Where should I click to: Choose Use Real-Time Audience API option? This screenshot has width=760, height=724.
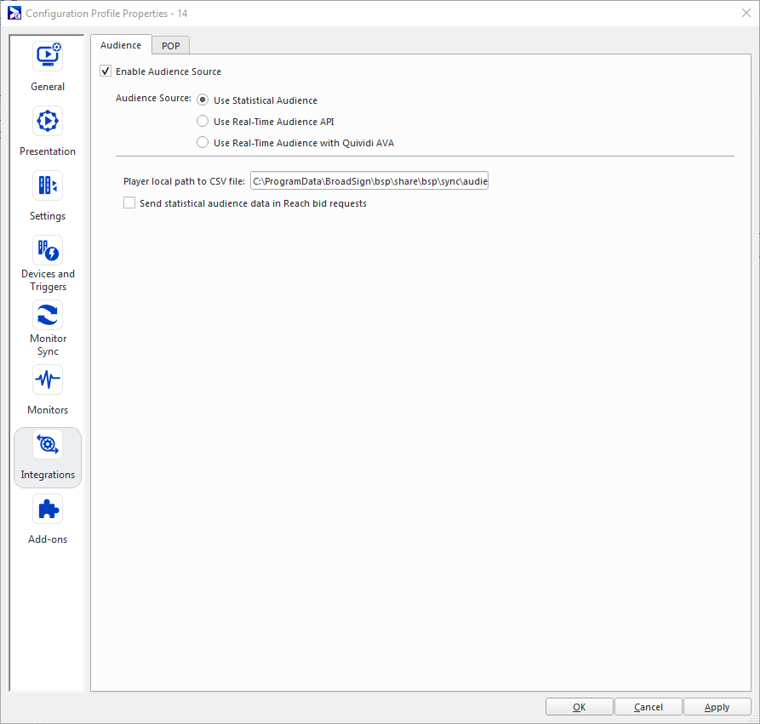pos(203,122)
